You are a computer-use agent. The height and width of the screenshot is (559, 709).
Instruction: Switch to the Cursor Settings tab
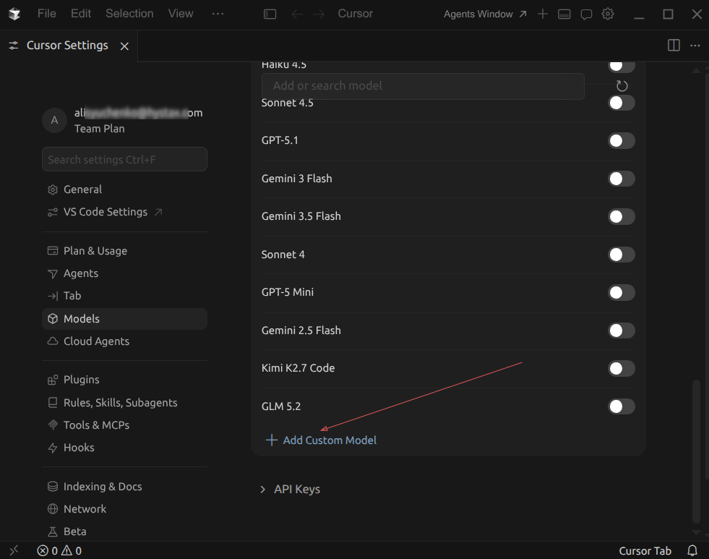click(x=67, y=46)
